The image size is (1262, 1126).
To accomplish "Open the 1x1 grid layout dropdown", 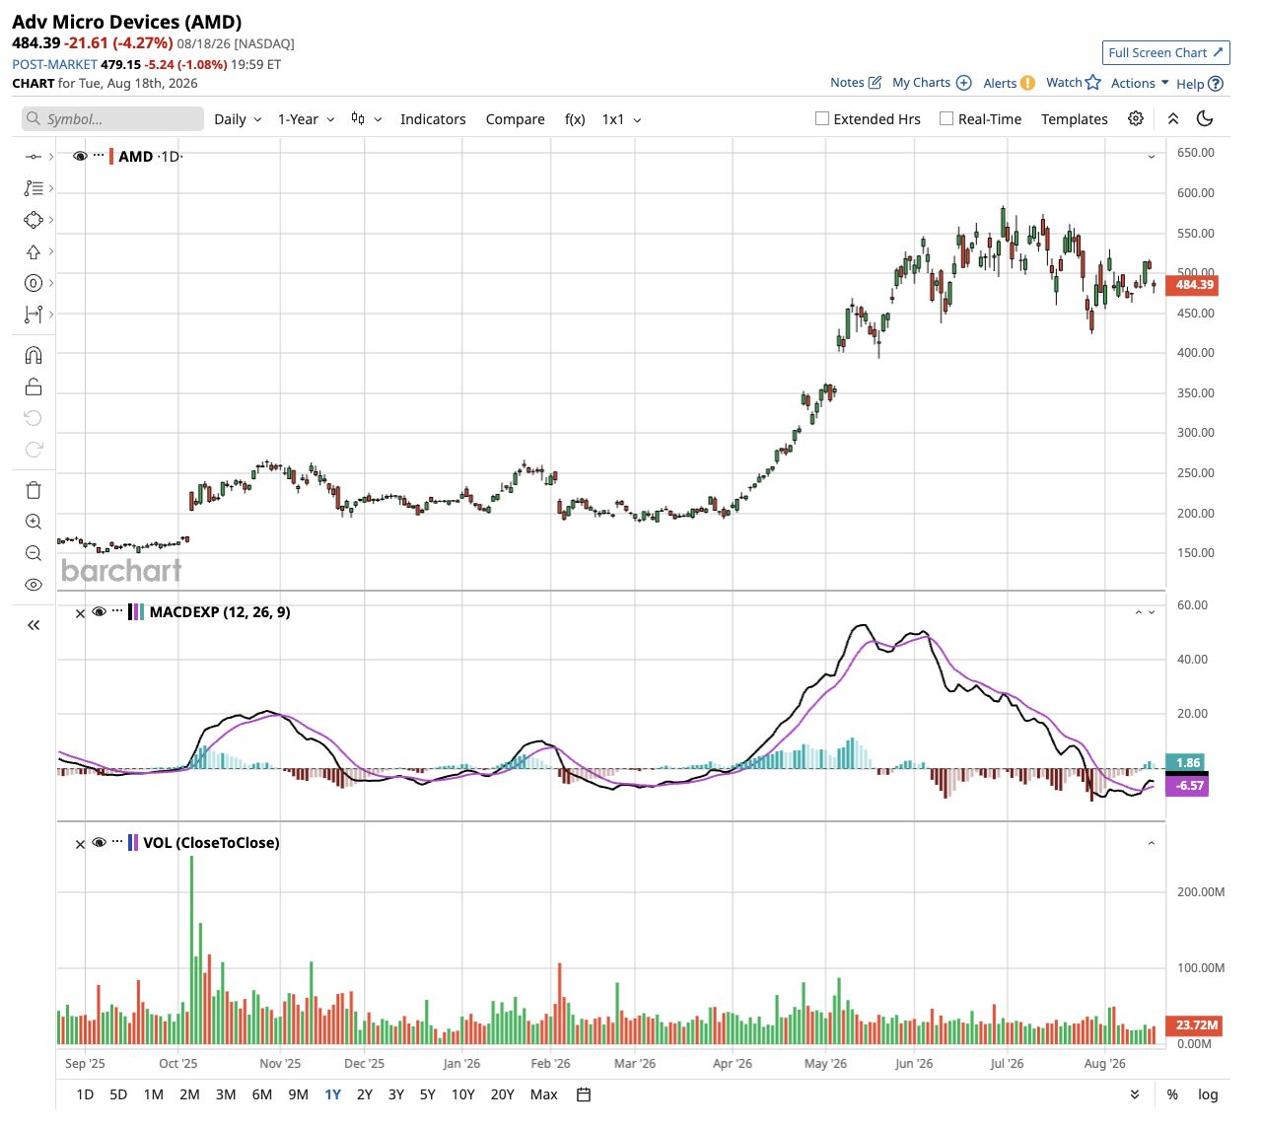I will [x=622, y=119].
